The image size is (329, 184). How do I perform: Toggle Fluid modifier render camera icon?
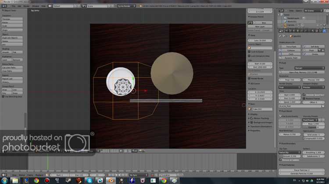click(x=319, y=50)
